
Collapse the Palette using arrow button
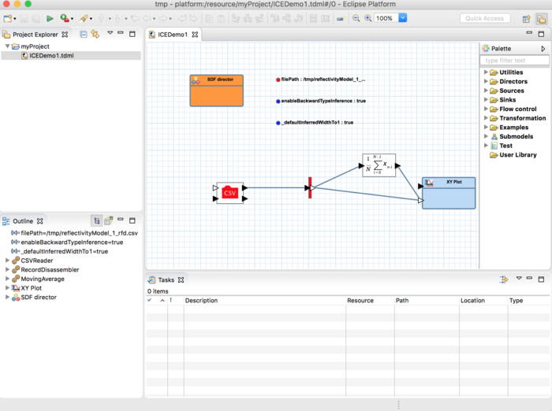click(x=543, y=49)
